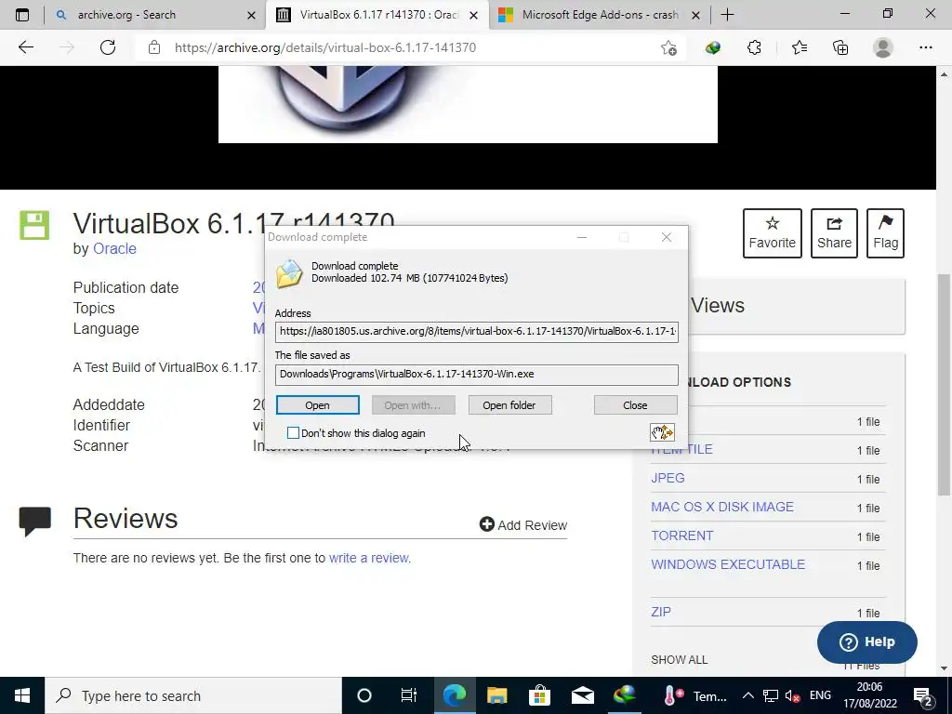This screenshot has height=714, width=952.
Task: Switch to VirtualBox 6.1.17 tab
Action: pos(377,15)
